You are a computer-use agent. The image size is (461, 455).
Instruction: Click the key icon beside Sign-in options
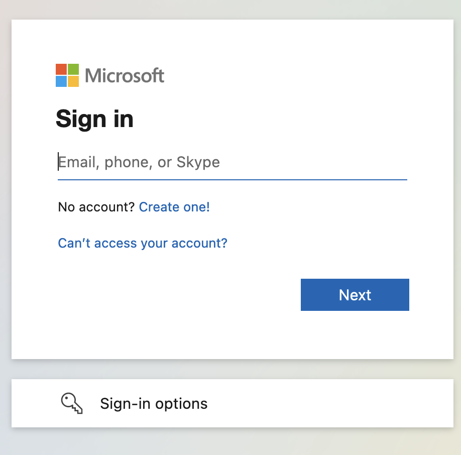coord(71,403)
